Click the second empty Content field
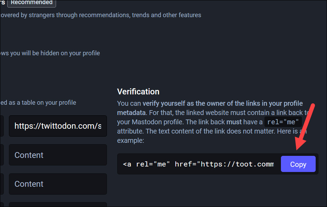Viewport: 327px width, 207px height. [58, 184]
